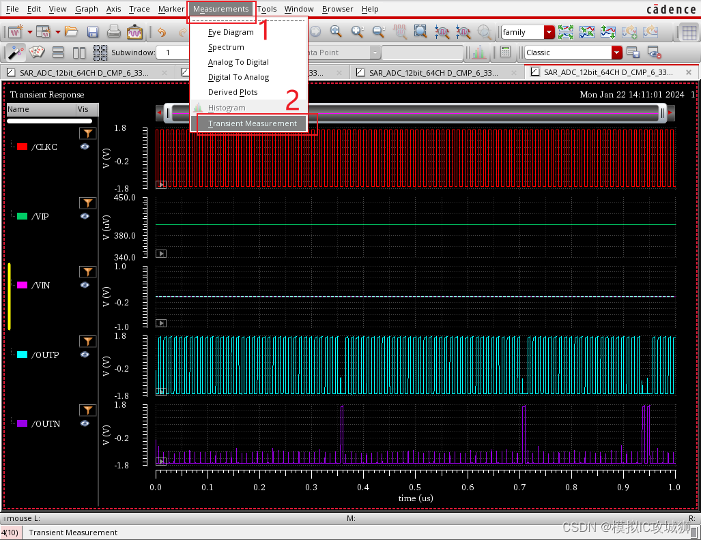
Task: Click the magic wand toolbar icon
Action: (x=16, y=52)
